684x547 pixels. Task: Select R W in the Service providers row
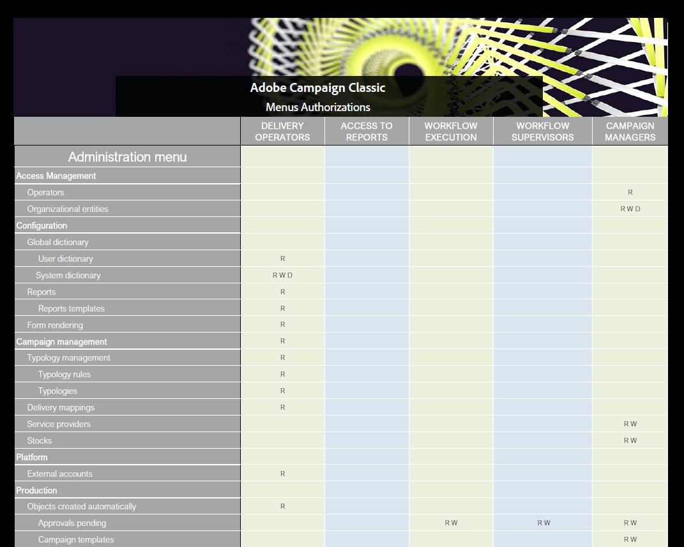[x=630, y=424]
